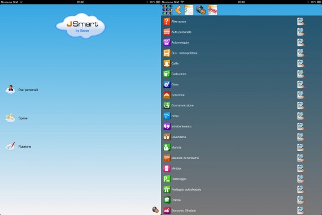Choose the 'Bus - metropolitana' label
The width and height of the screenshot is (322, 215).
point(184,53)
